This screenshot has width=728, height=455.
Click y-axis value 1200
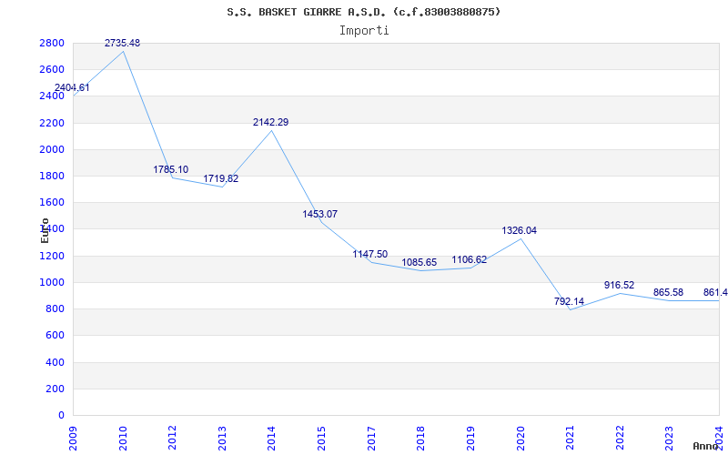tap(52, 256)
